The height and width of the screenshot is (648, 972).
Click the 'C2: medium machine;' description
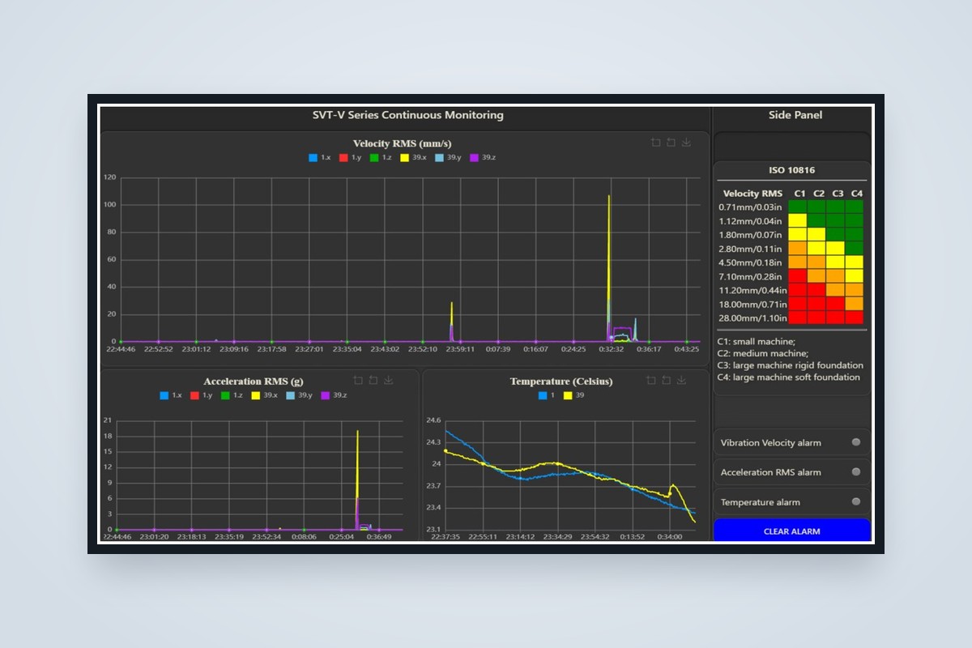coord(762,353)
